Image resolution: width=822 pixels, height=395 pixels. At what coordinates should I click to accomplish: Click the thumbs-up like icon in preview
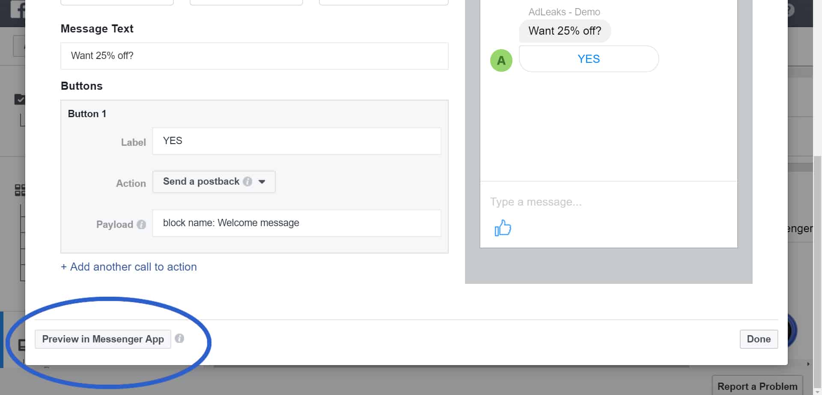503,228
